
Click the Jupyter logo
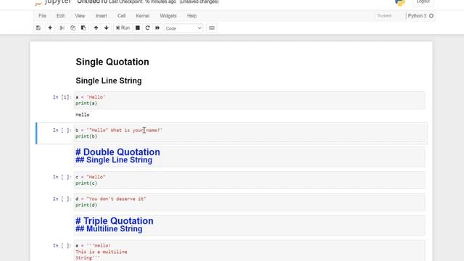click(x=53, y=2)
